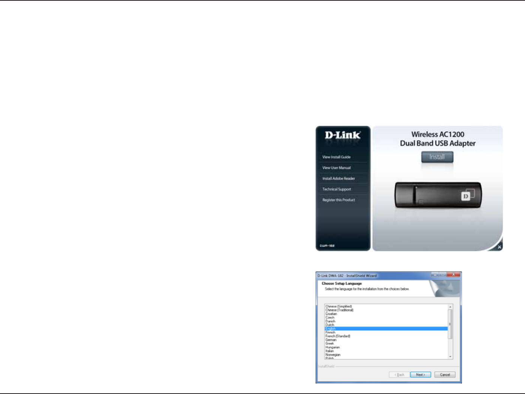
Task: Click the language list scroll down arrow
Action: pos(450,357)
